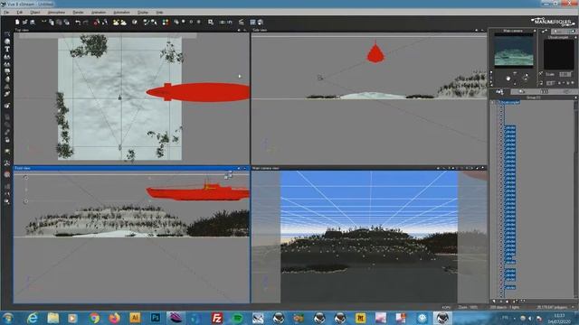Viewport: 579px width, 325px height.
Task: Switch to the second World Browser tab (materials)
Action: [521, 91]
